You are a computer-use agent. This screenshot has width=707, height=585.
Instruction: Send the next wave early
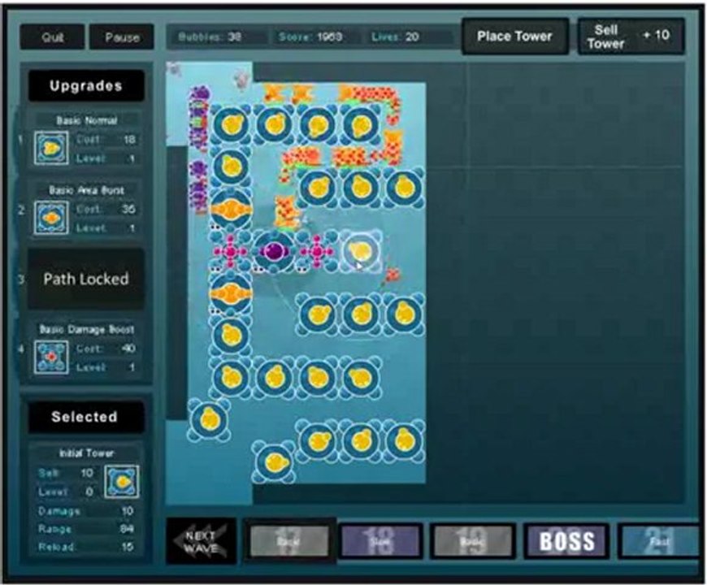click(201, 541)
